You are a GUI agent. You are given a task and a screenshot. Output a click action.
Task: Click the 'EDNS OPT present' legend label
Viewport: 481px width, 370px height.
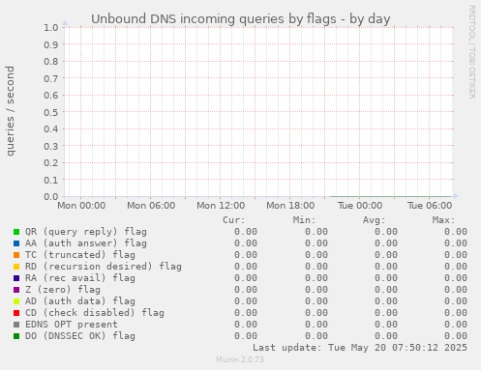click(72, 325)
